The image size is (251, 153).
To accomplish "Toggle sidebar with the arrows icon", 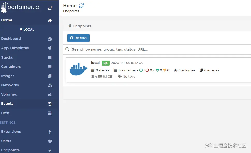I will [50, 8].
